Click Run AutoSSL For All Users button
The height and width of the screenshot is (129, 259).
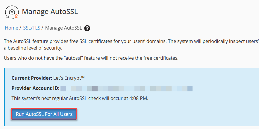[x=44, y=114]
